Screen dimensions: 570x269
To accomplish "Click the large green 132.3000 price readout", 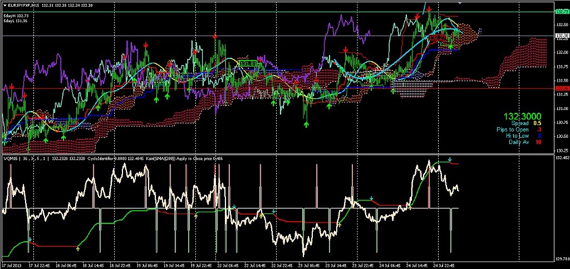I will (522, 117).
